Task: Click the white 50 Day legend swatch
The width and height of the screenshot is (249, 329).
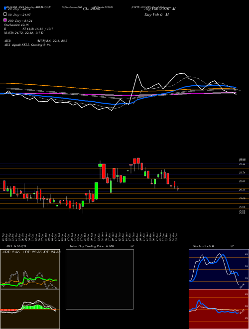Action: tap(5, 14)
